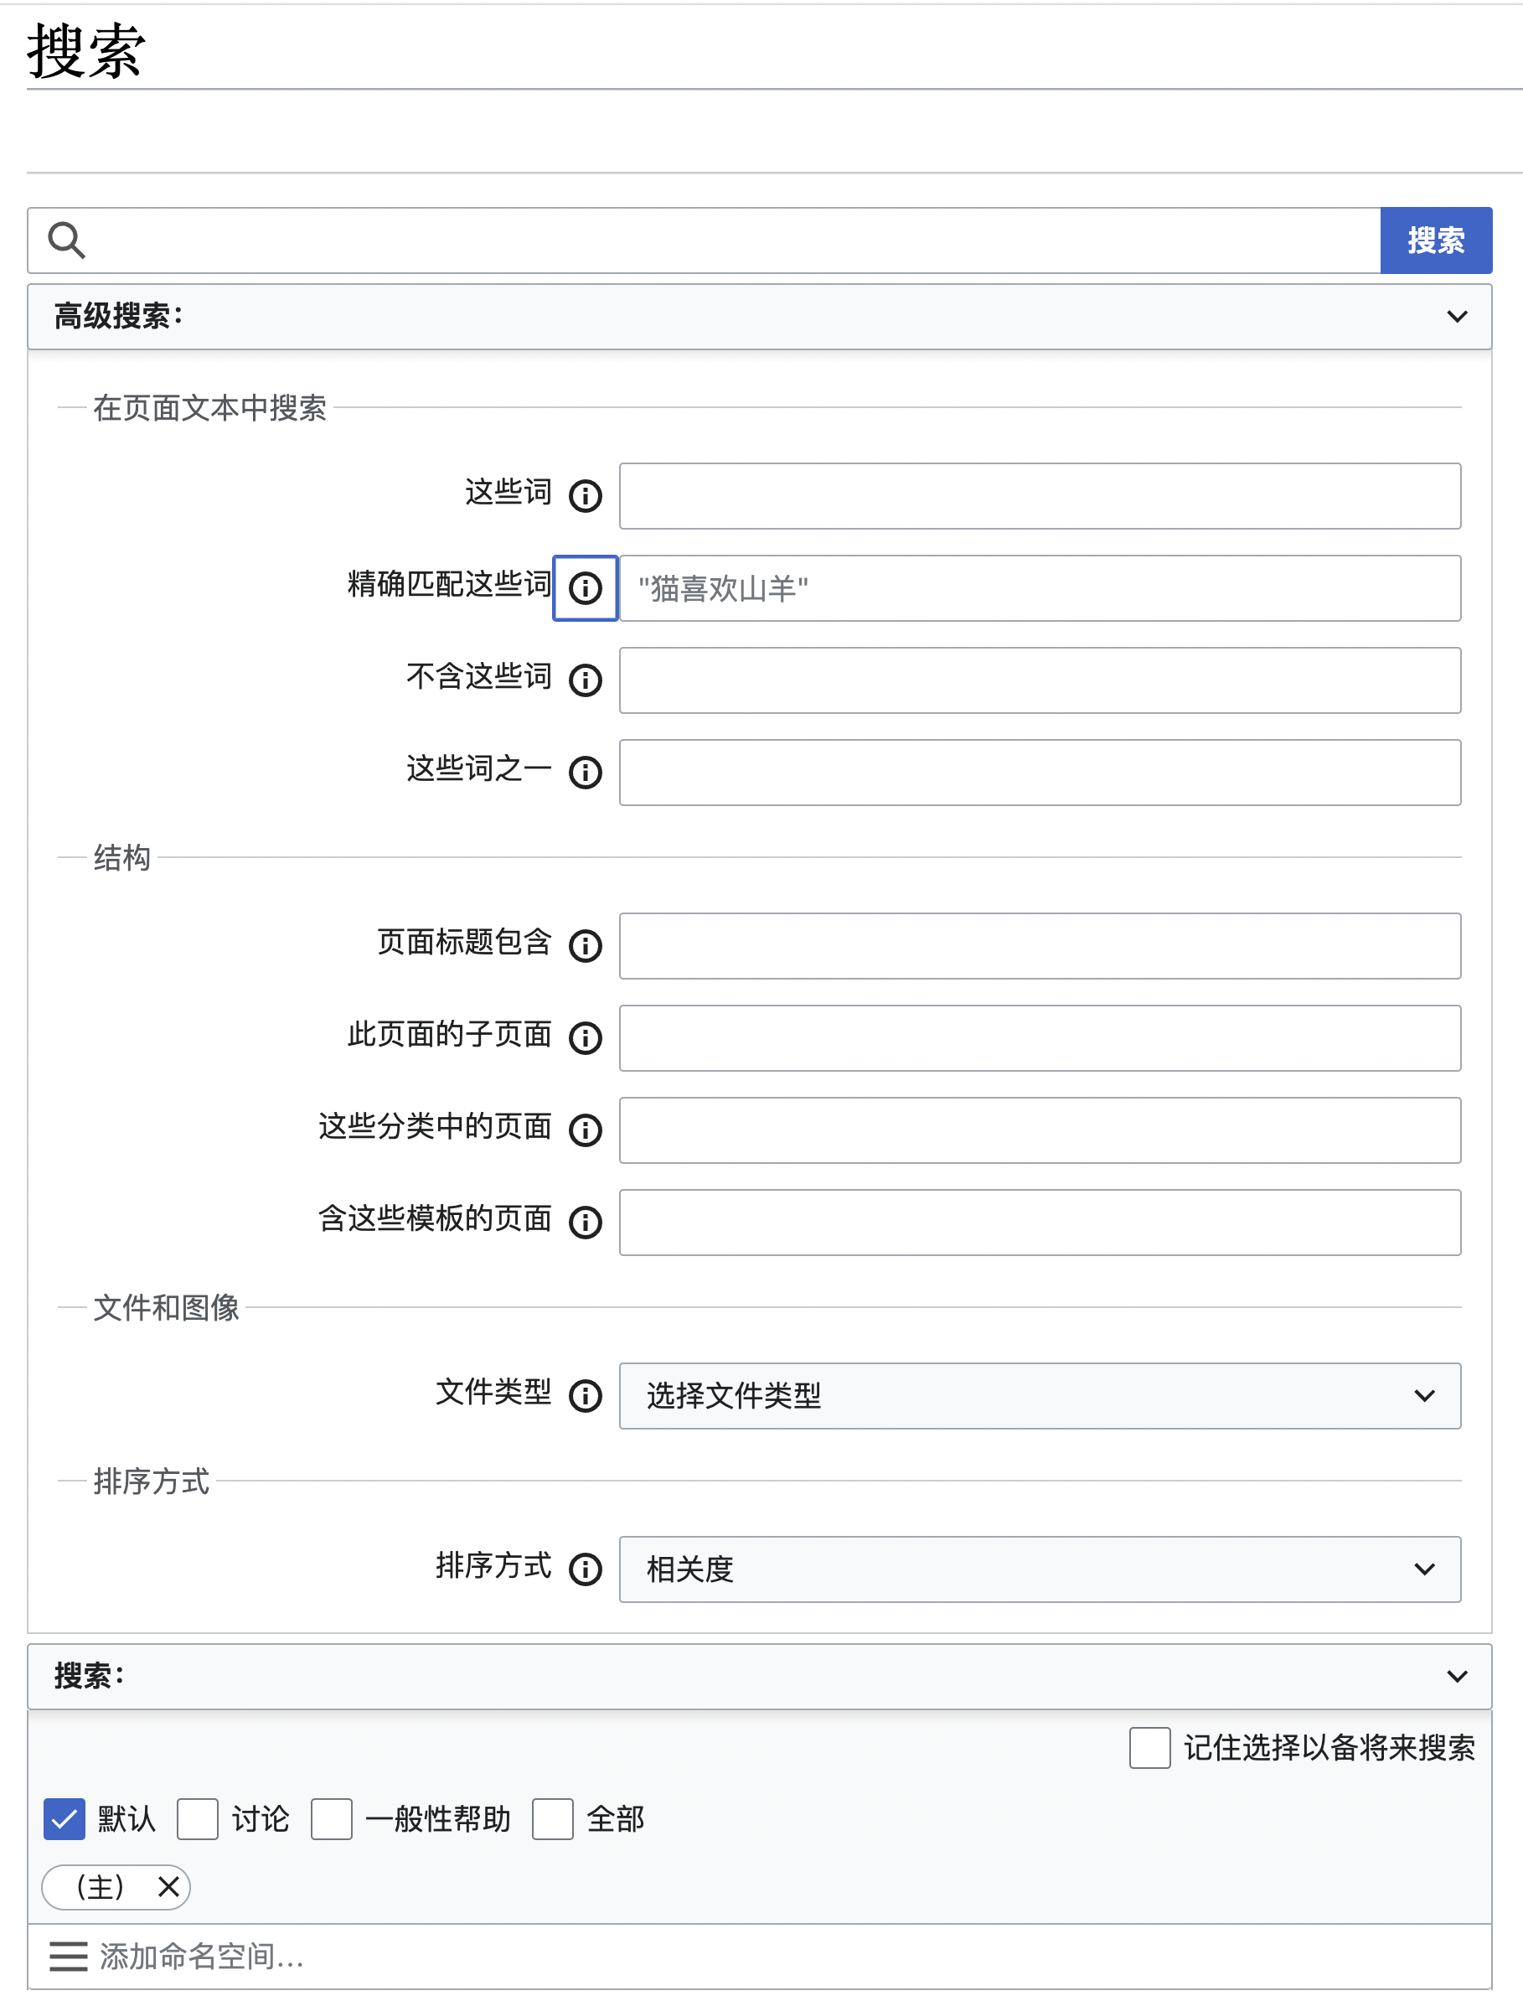Open info icon for 文件类型
Image resolution: width=1523 pixels, height=2001 pixels.
(586, 1395)
